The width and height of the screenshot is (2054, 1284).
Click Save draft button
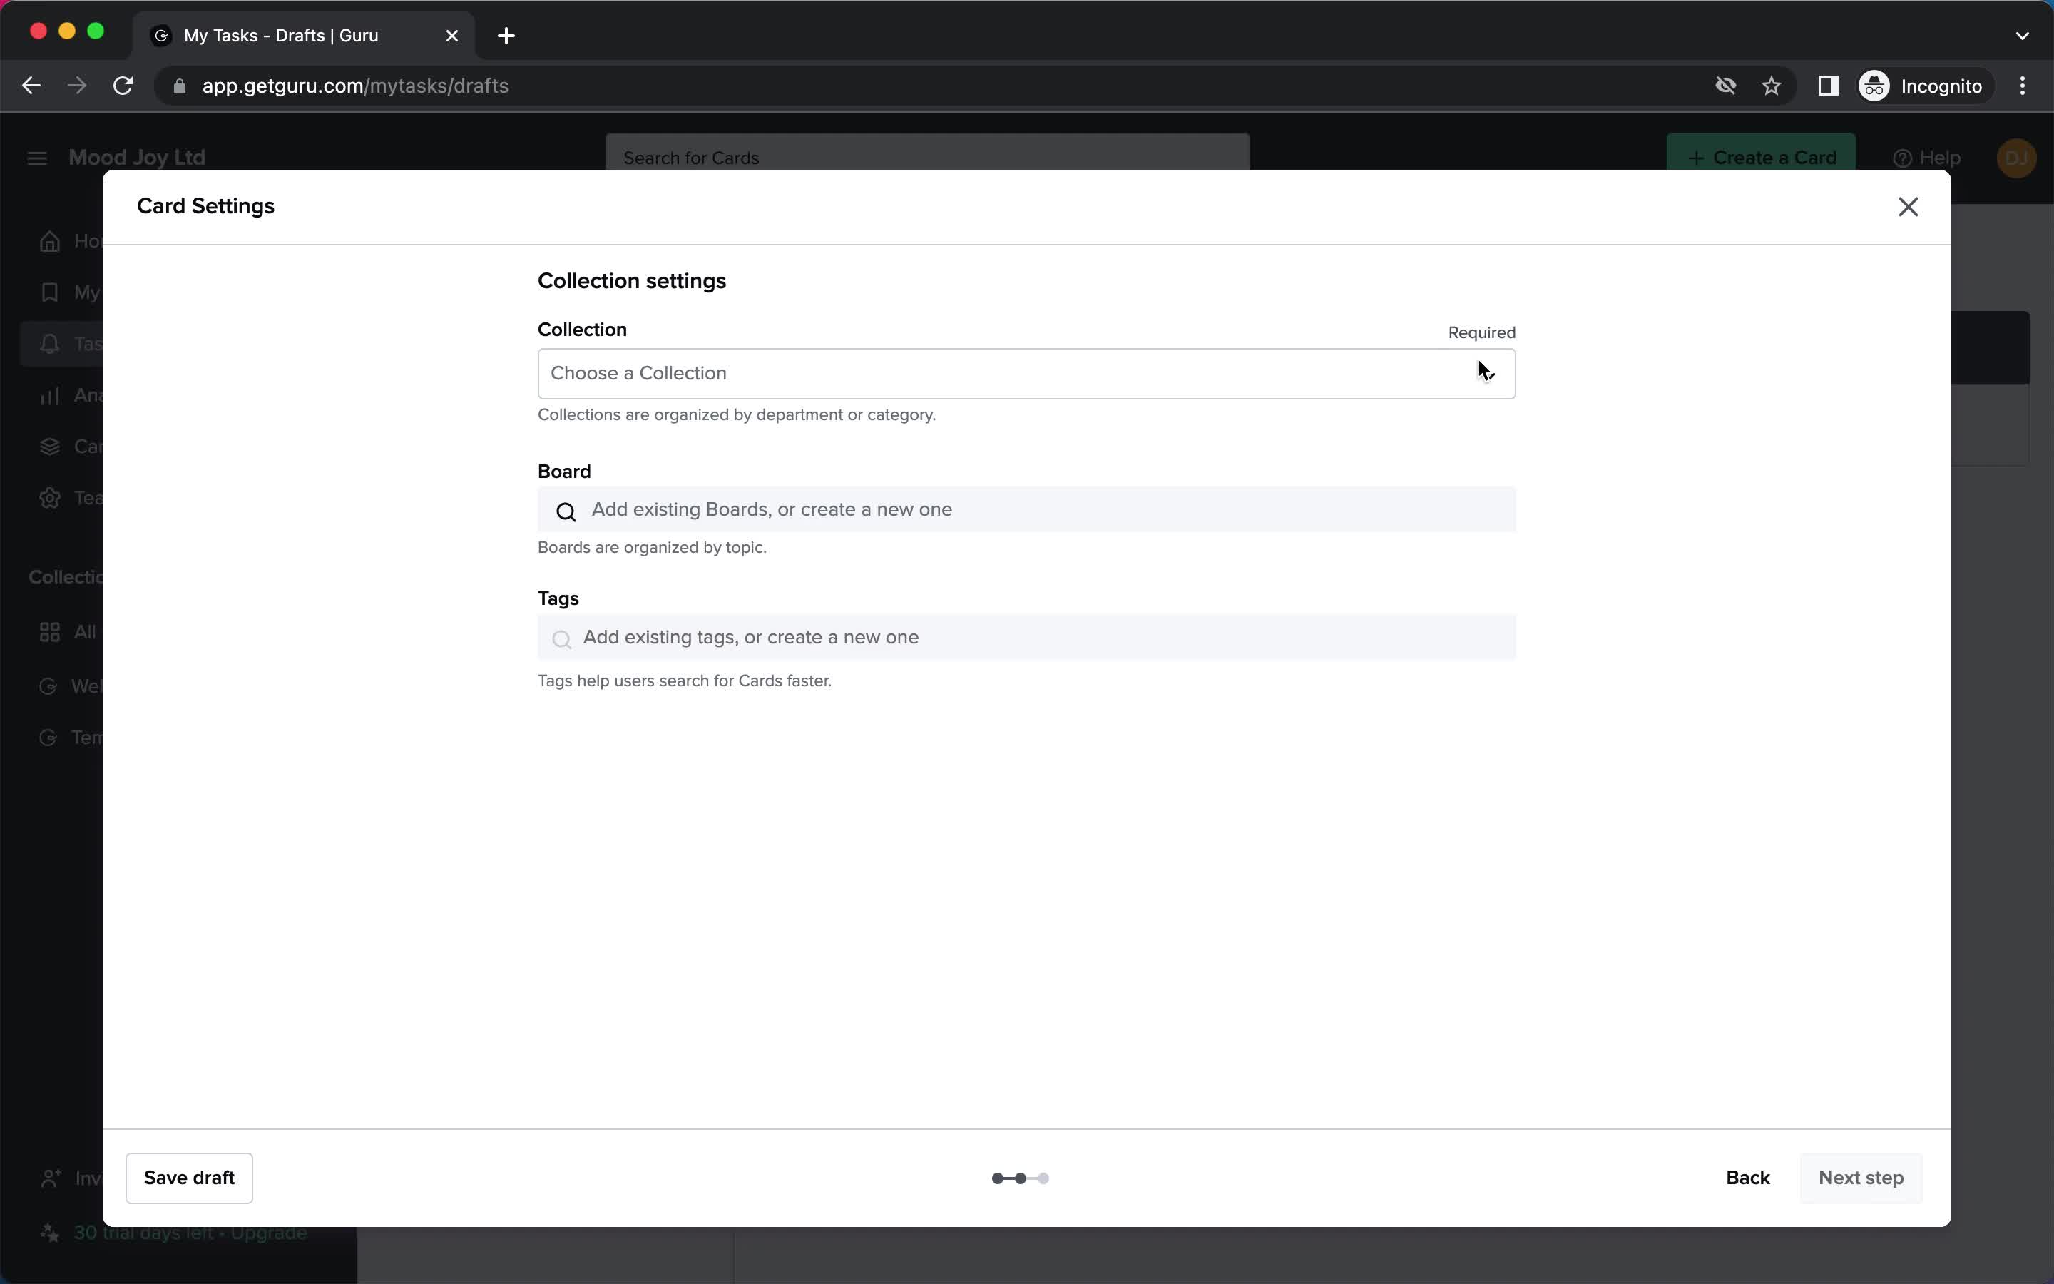189,1176
